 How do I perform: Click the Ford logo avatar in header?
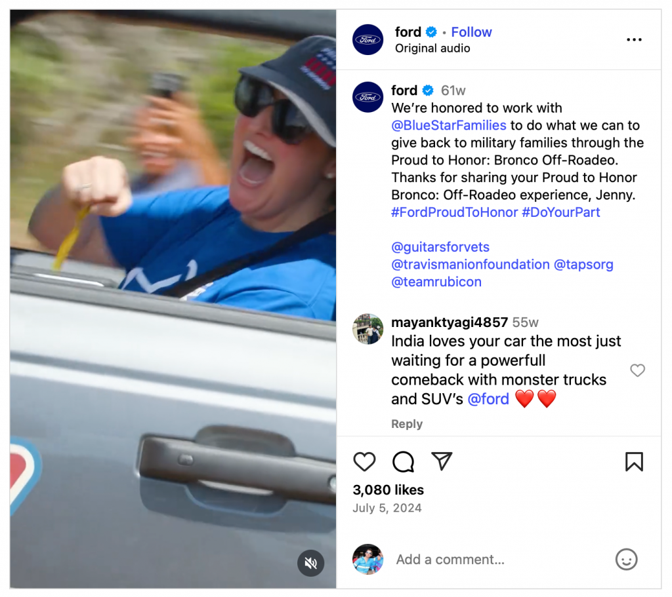tap(367, 40)
